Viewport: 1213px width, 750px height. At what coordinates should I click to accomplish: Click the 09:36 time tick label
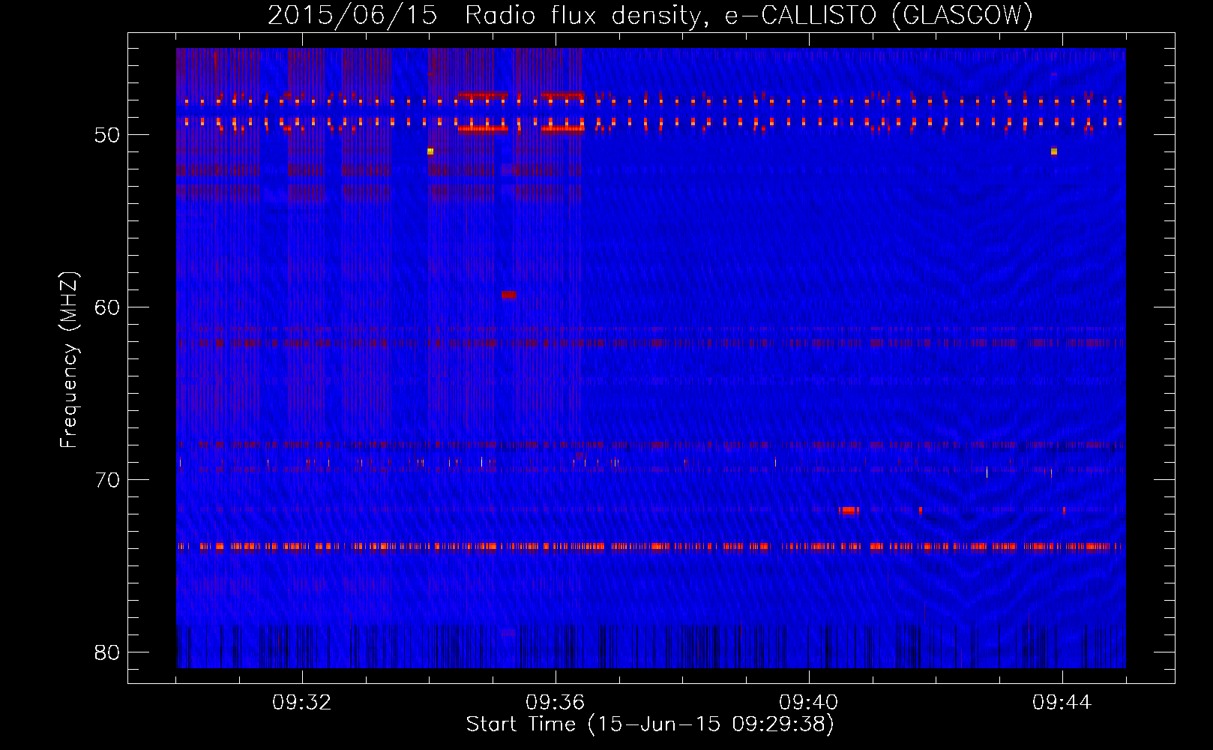tap(556, 703)
